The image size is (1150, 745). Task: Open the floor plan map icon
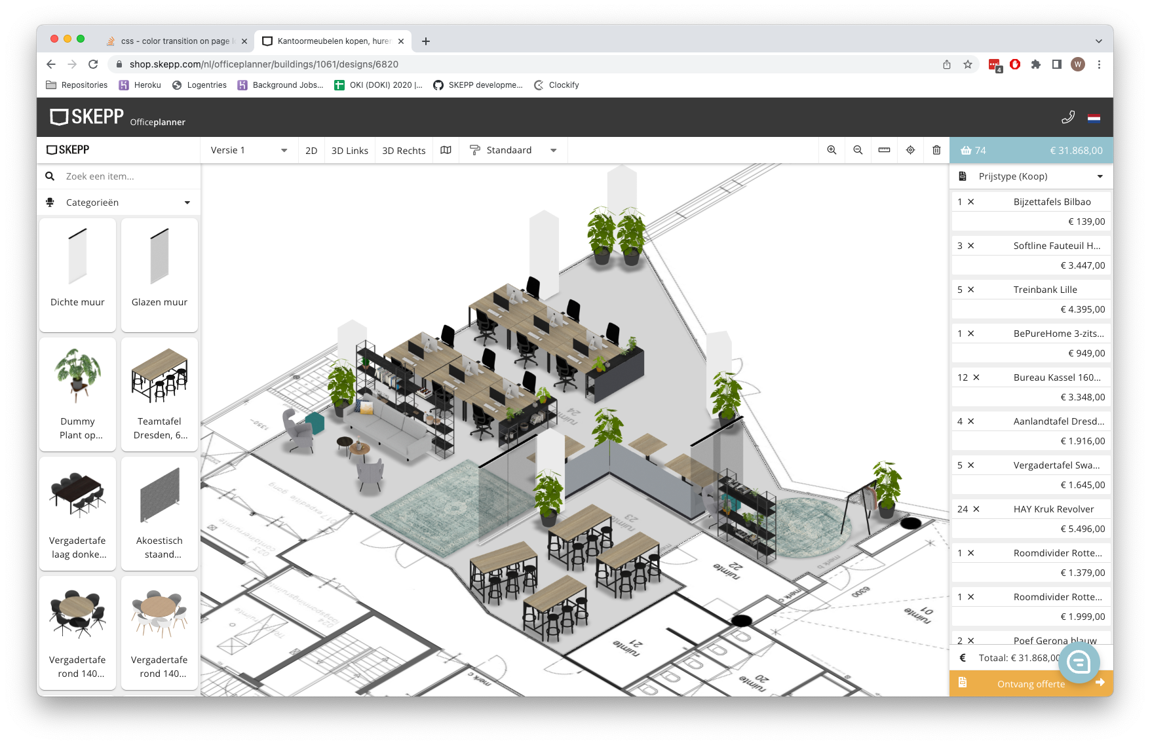(446, 150)
